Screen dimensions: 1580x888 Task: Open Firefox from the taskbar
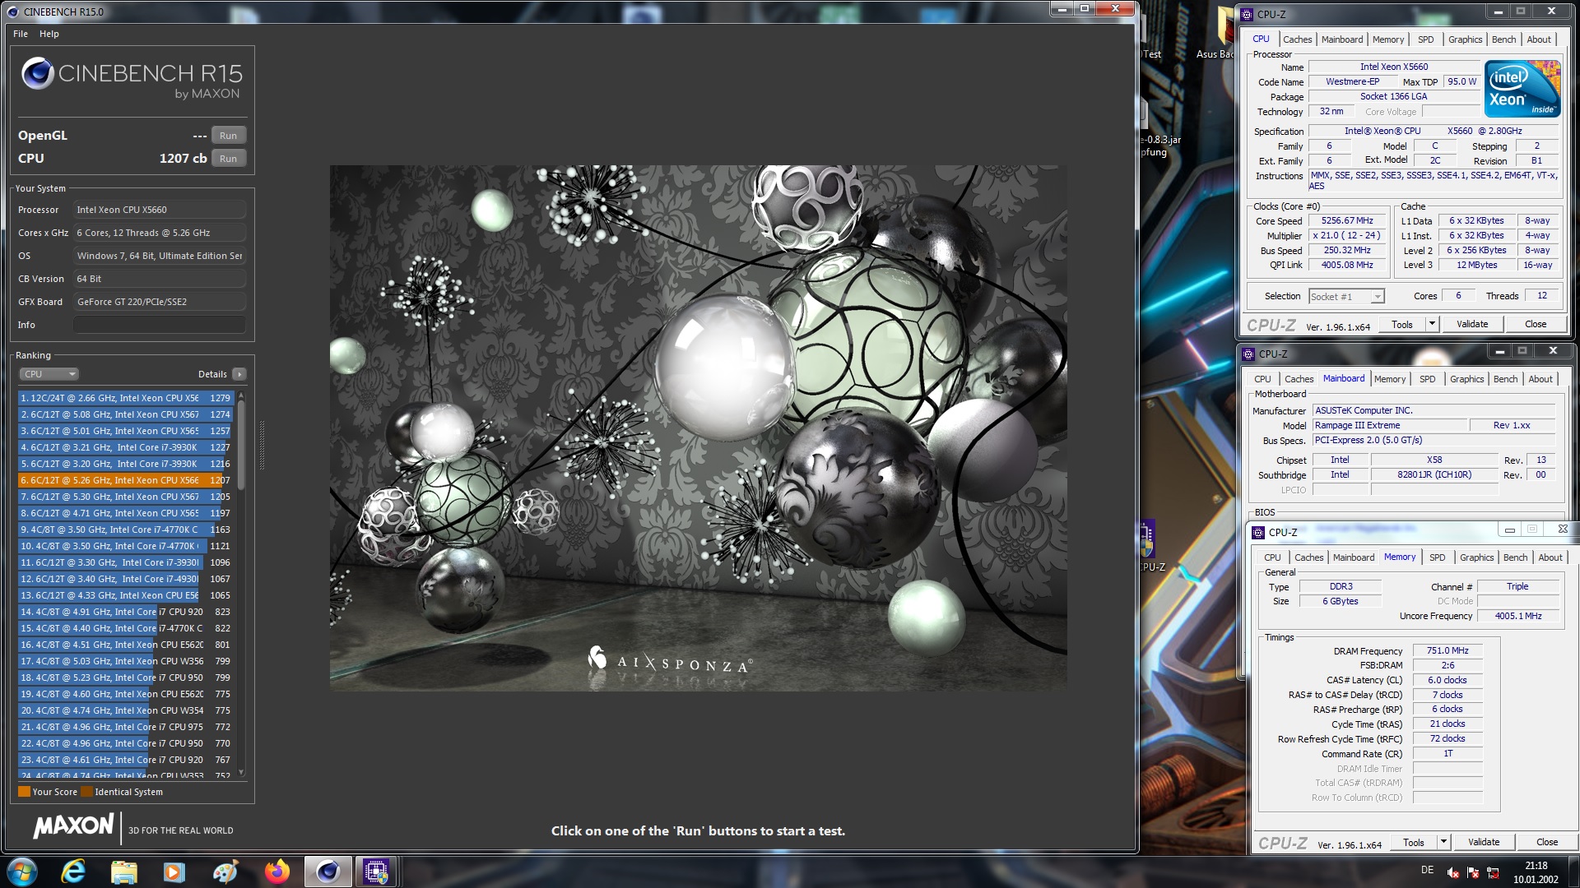coord(277,871)
